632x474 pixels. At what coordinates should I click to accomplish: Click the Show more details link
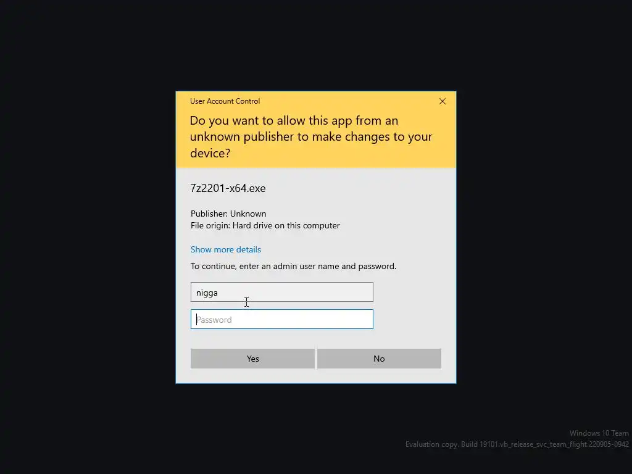point(226,249)
